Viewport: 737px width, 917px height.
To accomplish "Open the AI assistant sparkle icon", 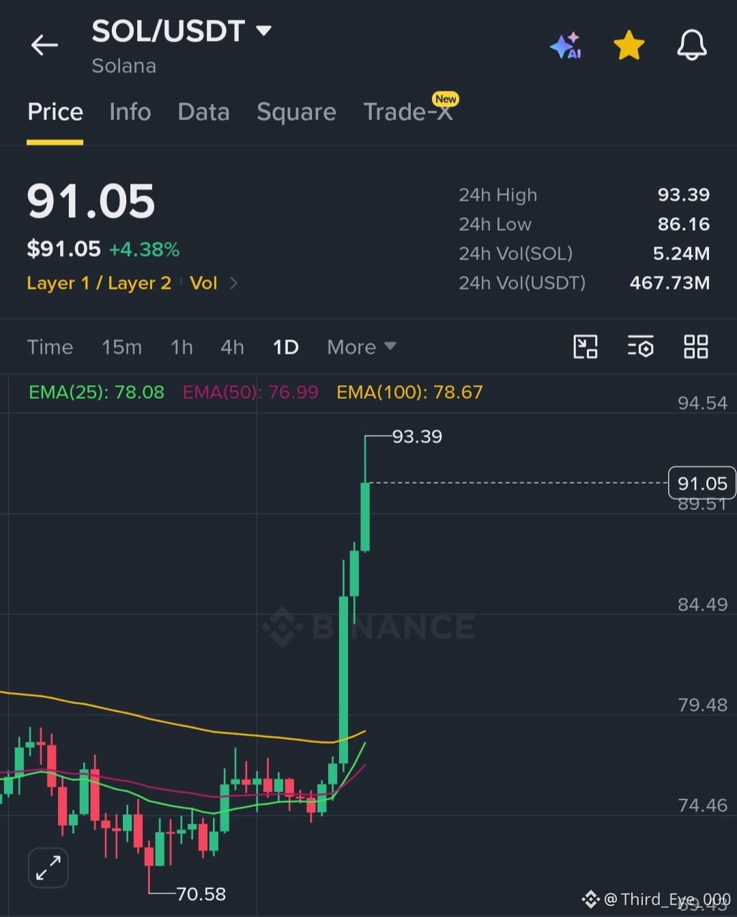I will click(566, 46).
